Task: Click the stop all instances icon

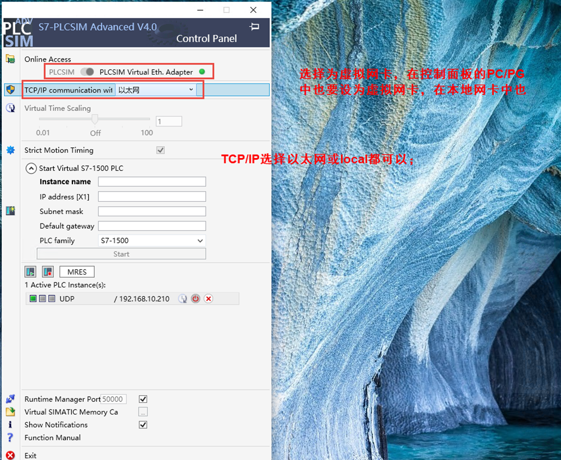Action: point(48,272)
